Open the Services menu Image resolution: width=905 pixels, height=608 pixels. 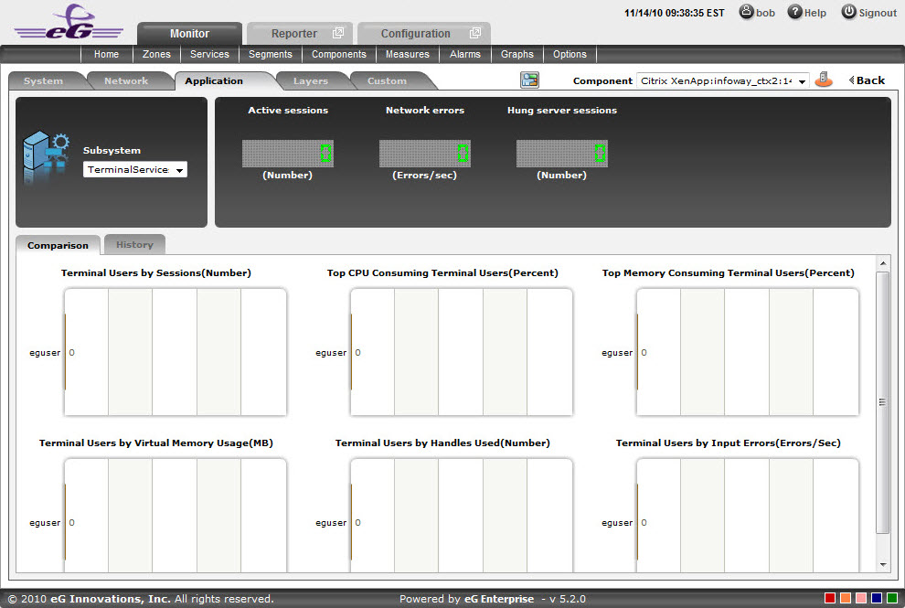click(x=209, y=54)
